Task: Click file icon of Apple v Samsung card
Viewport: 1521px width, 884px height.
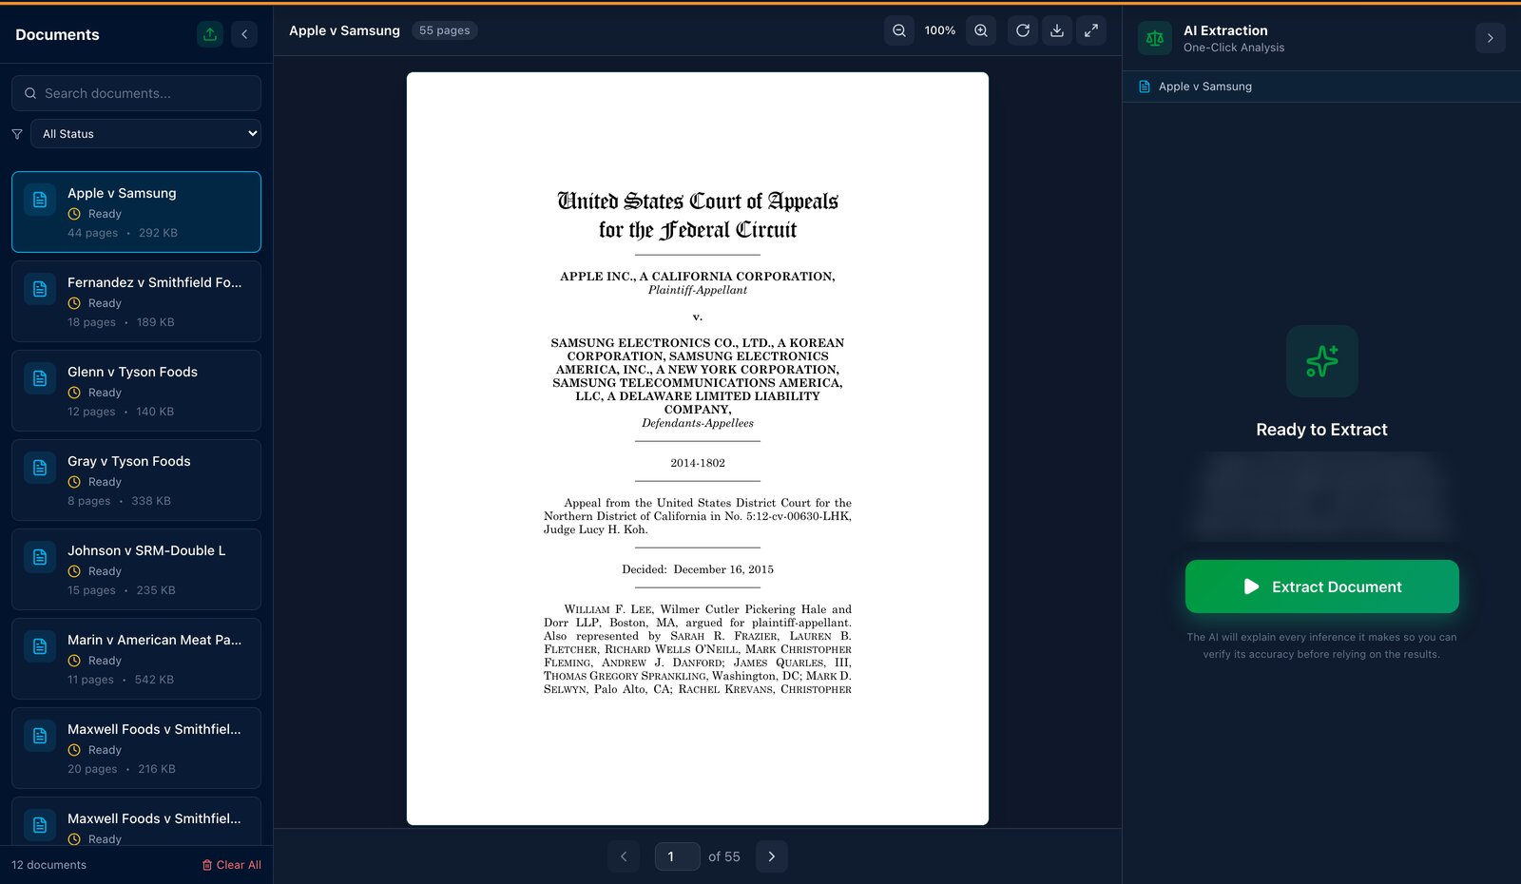Action: tap(40, 200)
